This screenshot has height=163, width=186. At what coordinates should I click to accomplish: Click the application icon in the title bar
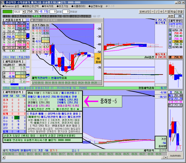point(3,2)
